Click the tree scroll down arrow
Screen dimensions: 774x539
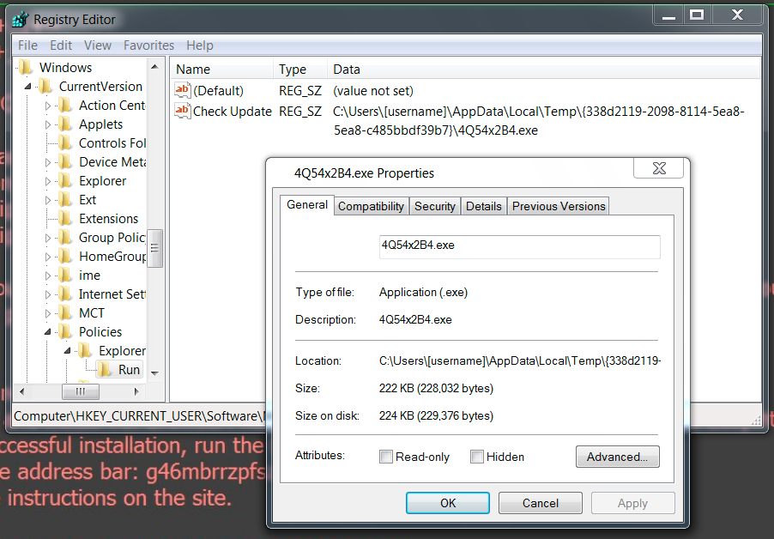pyautogui.click(x=154, y=373)
